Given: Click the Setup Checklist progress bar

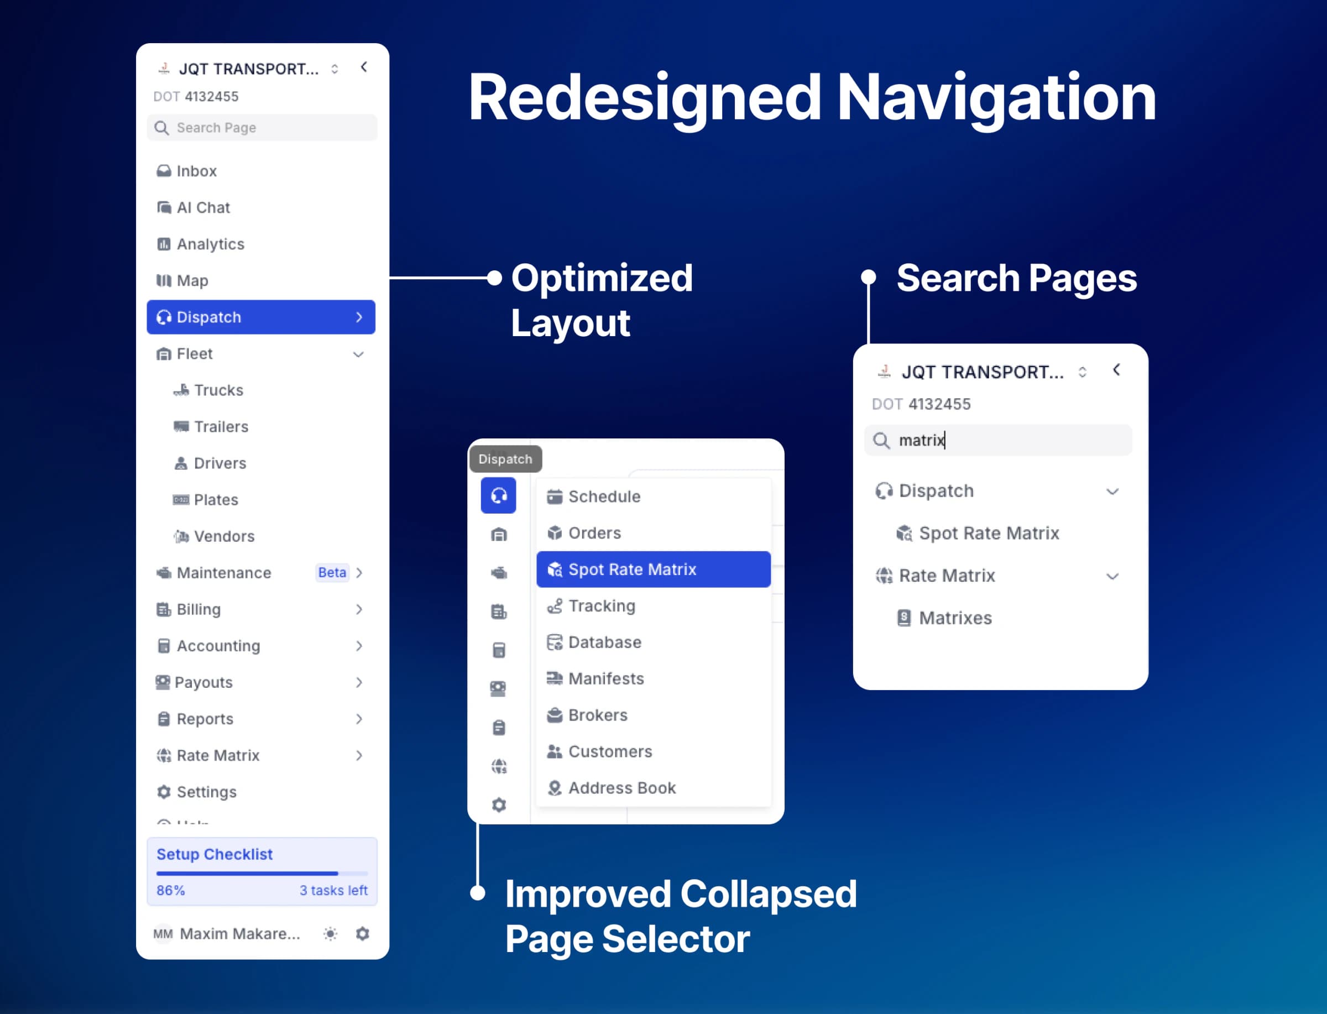Looking at the screenshot, I should (262, 874).
